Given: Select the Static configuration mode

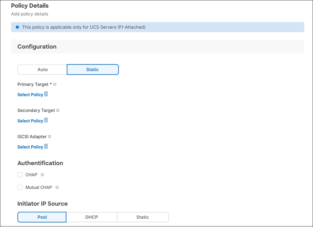Looking at the screenshot, I should 93,69.
